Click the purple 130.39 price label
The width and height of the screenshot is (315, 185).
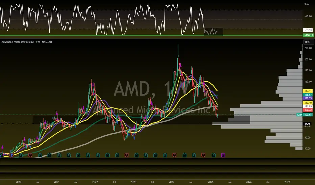click(x=308, y=98)
